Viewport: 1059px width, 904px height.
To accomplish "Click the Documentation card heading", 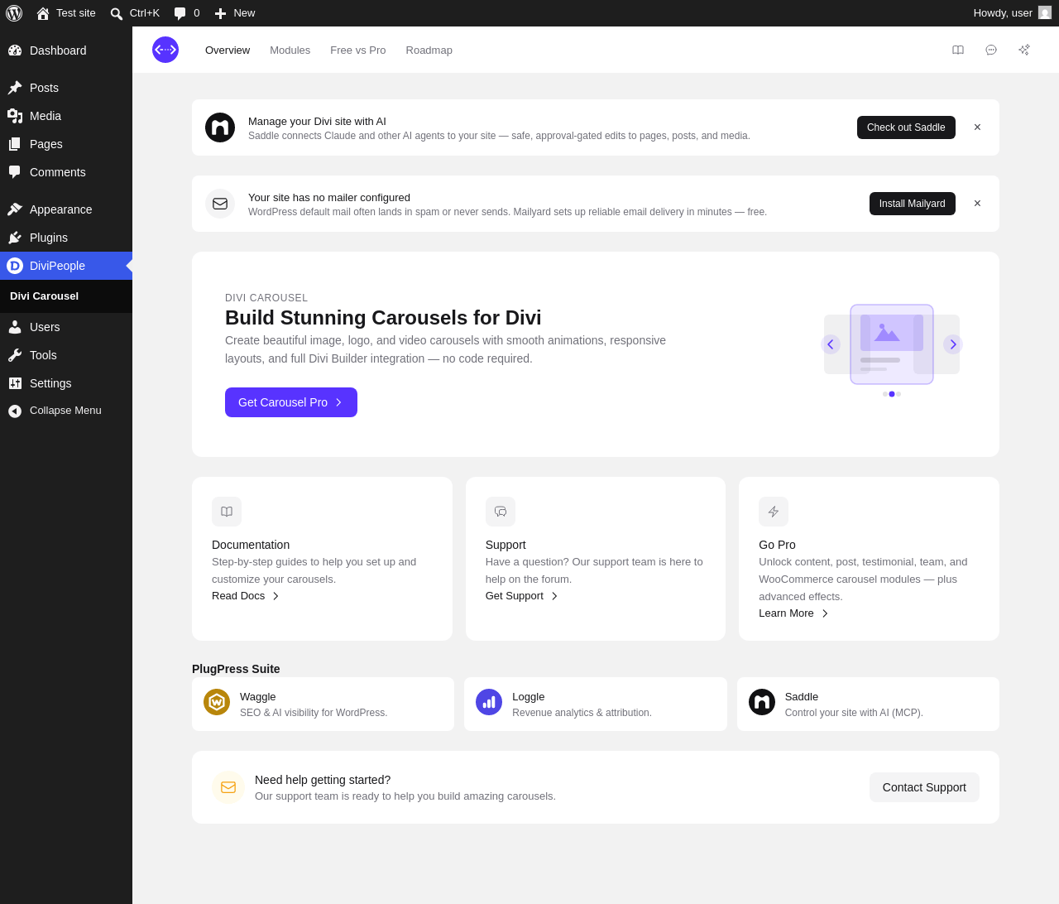I will 251,545.
